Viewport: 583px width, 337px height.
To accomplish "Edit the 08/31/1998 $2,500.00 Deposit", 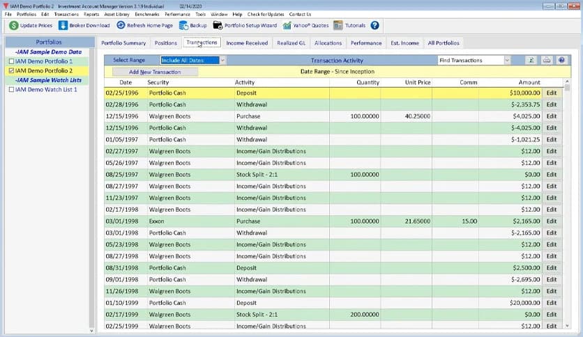I will pyautogui.click(x=552, y=268).
